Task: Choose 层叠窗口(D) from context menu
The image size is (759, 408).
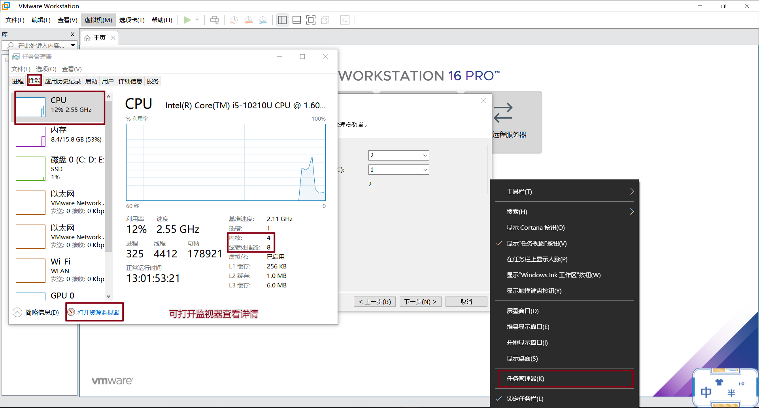Action: click(565, 311)
